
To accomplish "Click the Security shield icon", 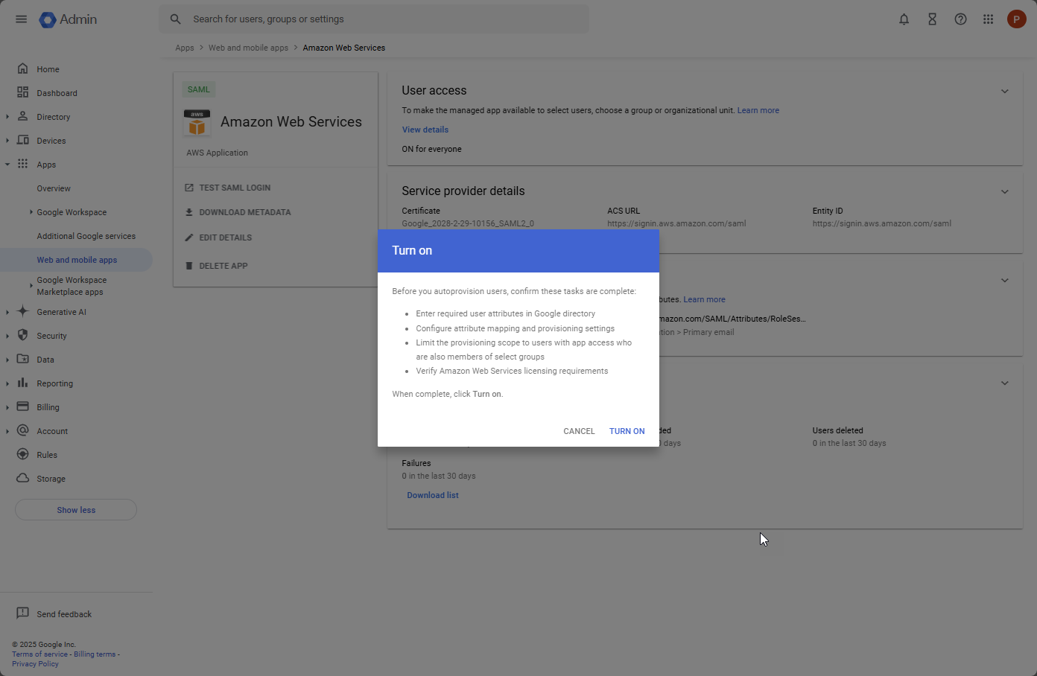I will [x=22, y=335].
